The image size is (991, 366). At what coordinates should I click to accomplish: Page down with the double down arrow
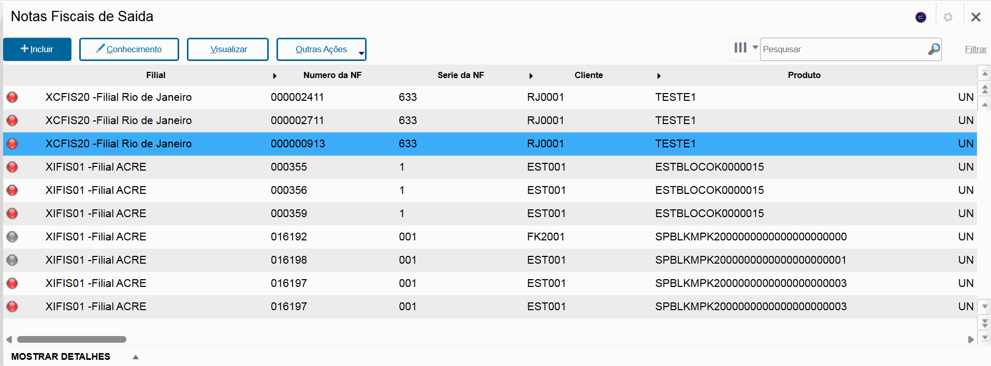985,323
